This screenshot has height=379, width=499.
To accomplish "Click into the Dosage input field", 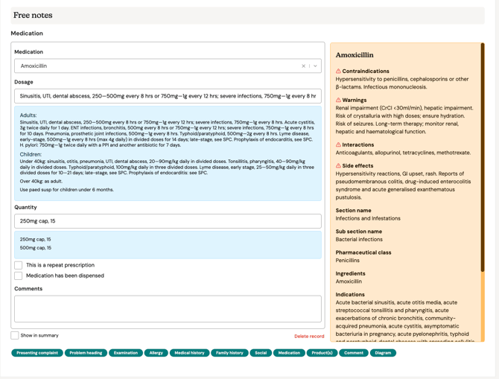I will pyautogui.click(x=168, y=96).
